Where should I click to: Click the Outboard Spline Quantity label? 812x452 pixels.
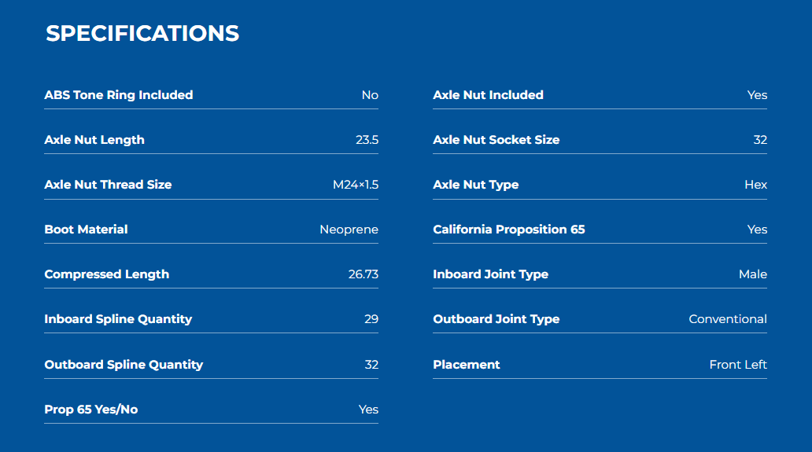[x=124, y=365]
